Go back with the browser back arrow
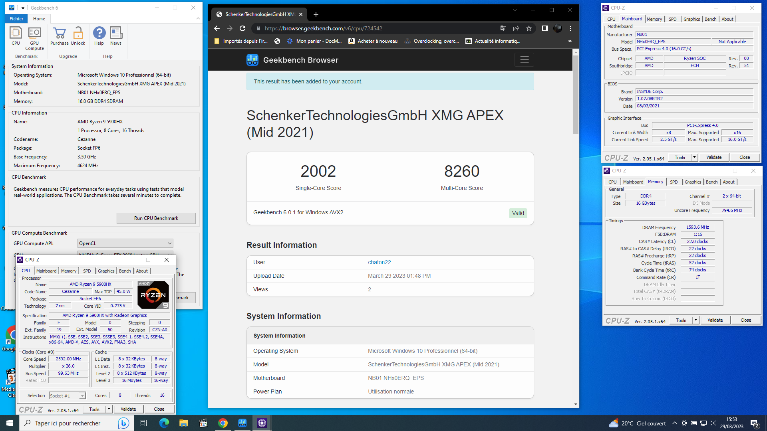This screenshot has width=767, height=431. click(x=217, y=28)
